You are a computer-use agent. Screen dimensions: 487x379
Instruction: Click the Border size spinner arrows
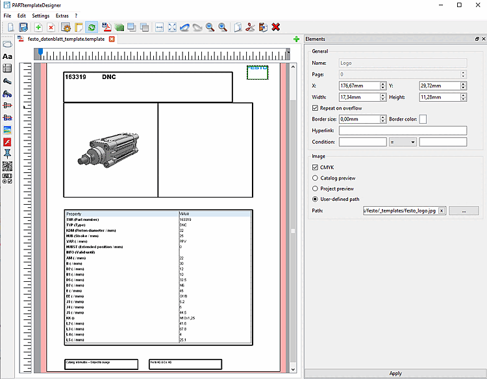pos(383,119)
